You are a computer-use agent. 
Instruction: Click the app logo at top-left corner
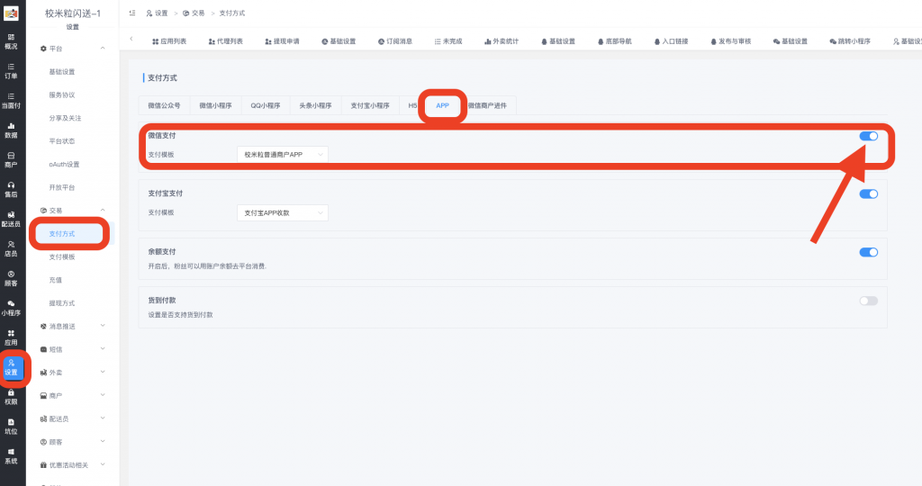[x=11, y=13]
